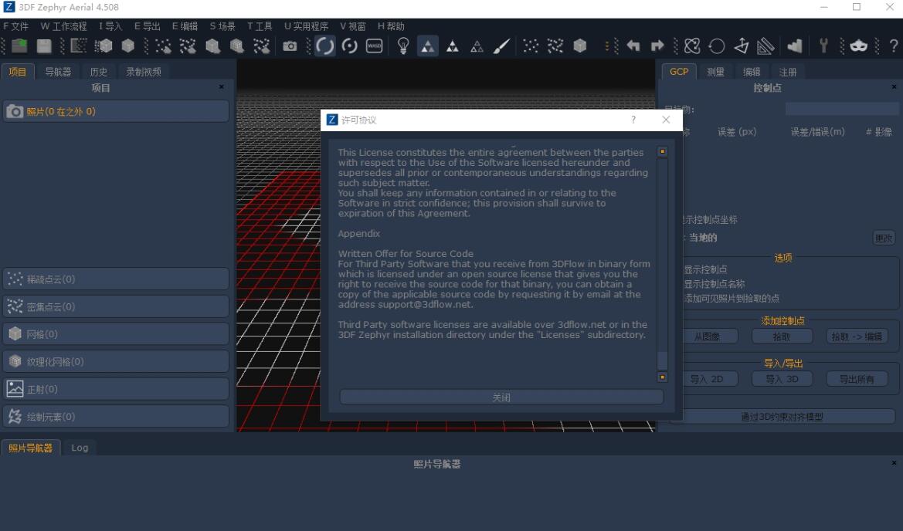Expand the 绘制元素(0) section
The height and width of the screenshot is (531, 903).
click(117, 417)
